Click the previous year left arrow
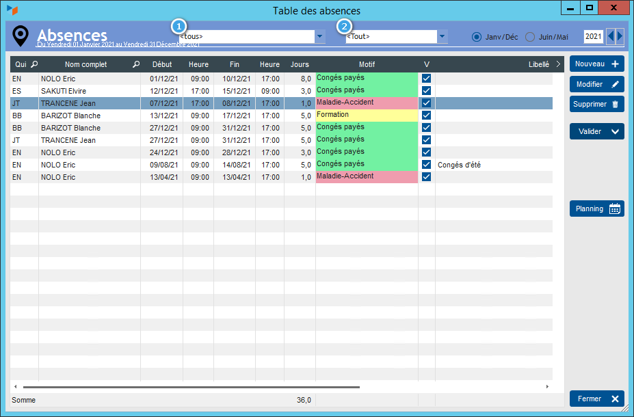 coord(611,36)
